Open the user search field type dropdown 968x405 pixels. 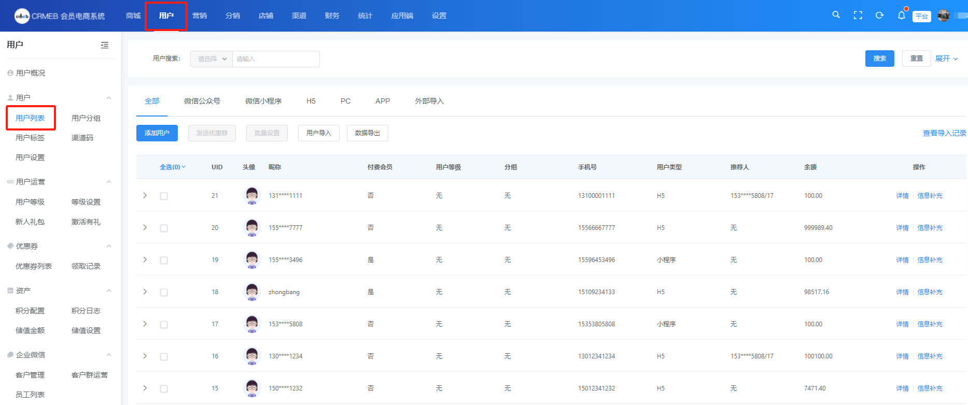[x=212, y=59]
